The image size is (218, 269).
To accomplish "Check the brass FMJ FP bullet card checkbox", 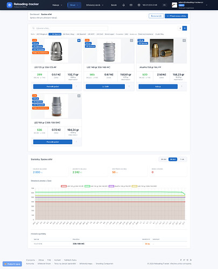I will point(184,40).
